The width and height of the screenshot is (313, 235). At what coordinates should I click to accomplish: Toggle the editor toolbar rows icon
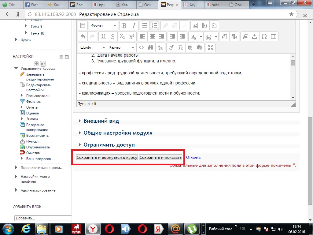(x=83, y=25)
